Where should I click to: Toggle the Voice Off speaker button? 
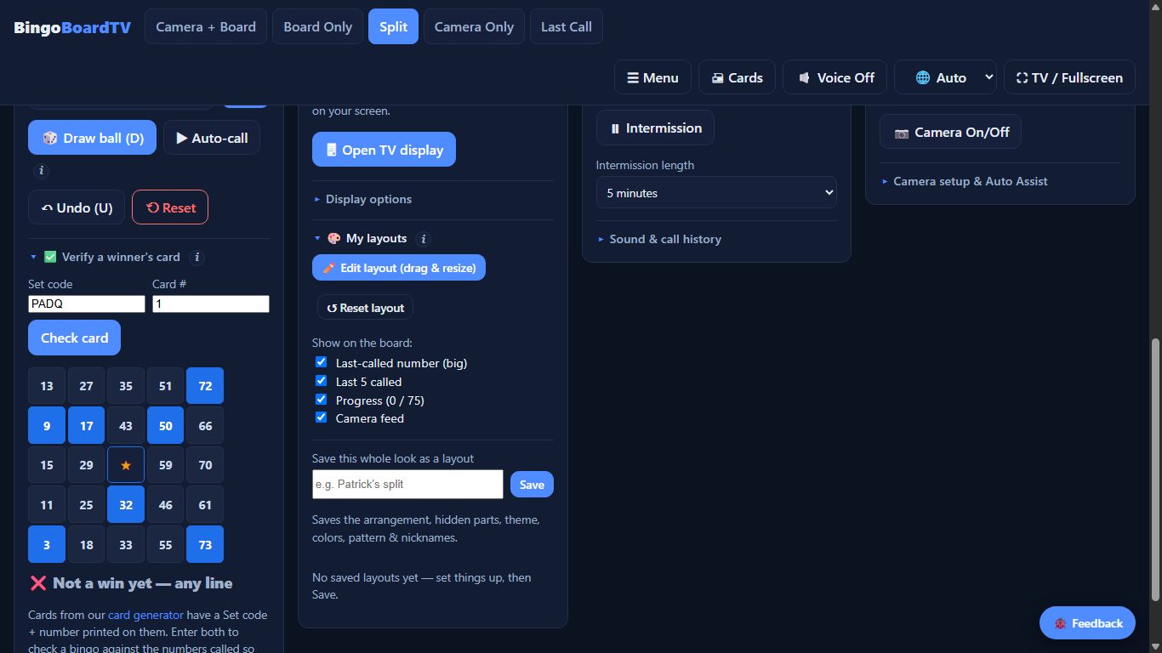click(835, 77)
